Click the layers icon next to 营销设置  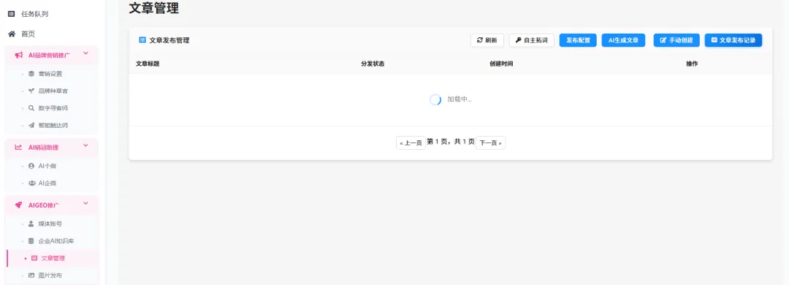pyautogui.click(x=31, y=74)
